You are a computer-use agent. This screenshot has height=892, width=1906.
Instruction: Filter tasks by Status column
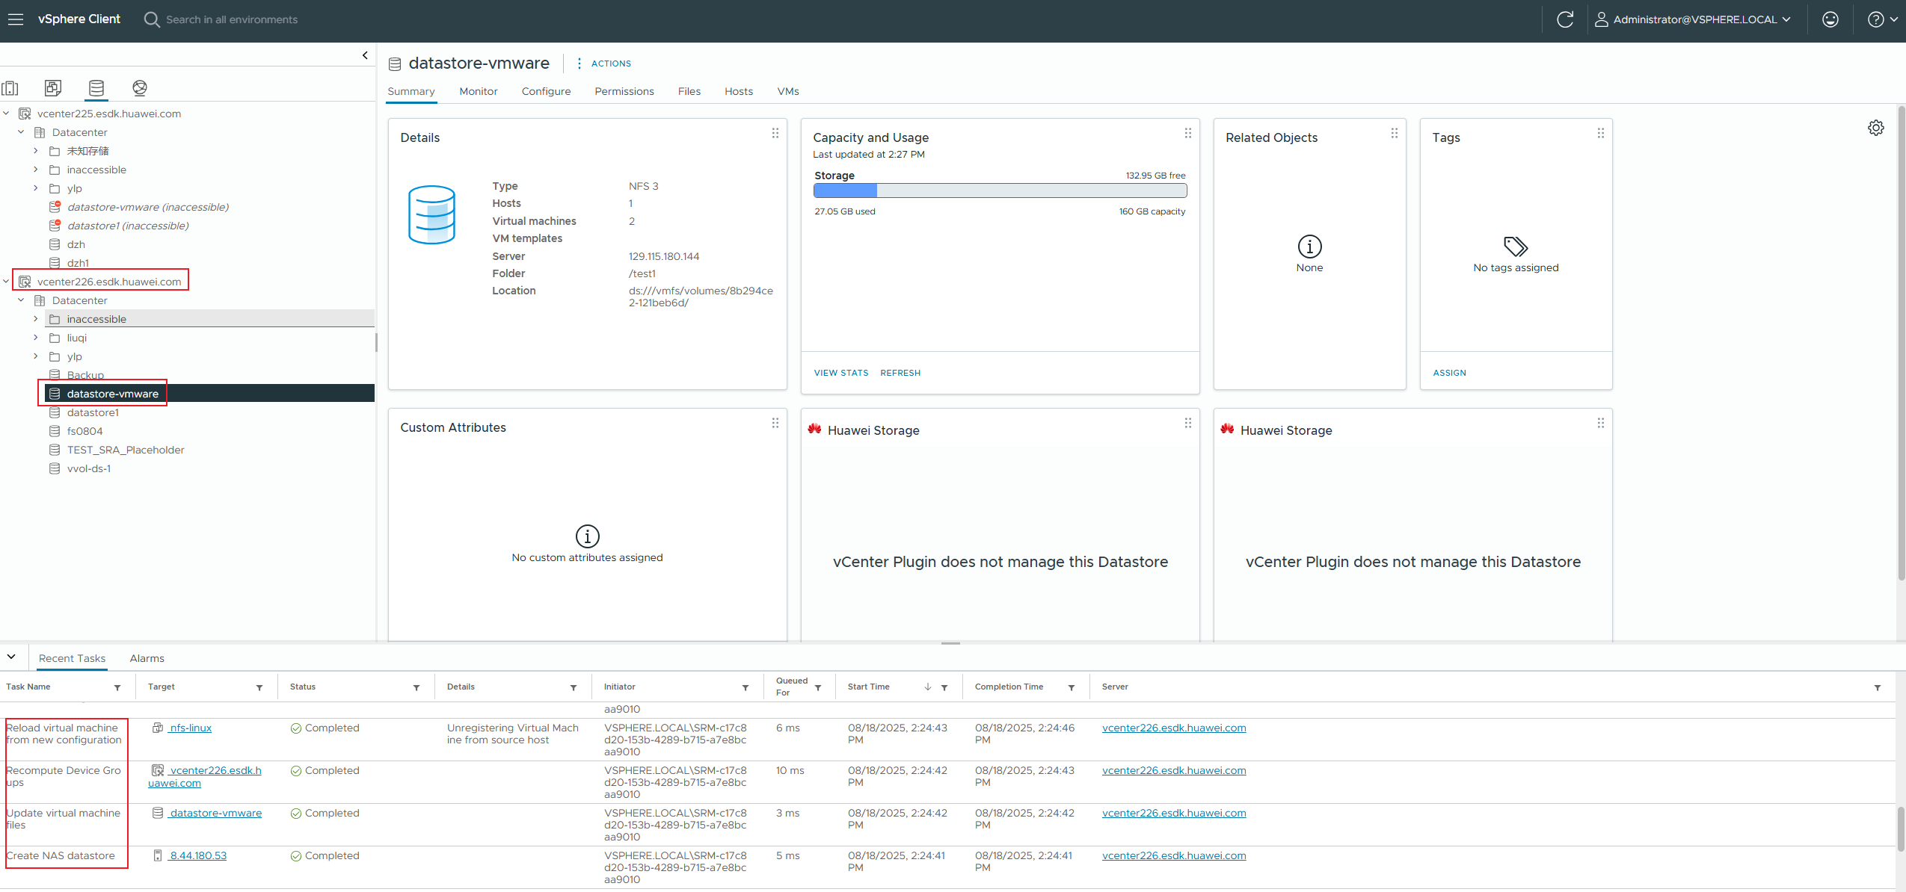click(416, 687)
